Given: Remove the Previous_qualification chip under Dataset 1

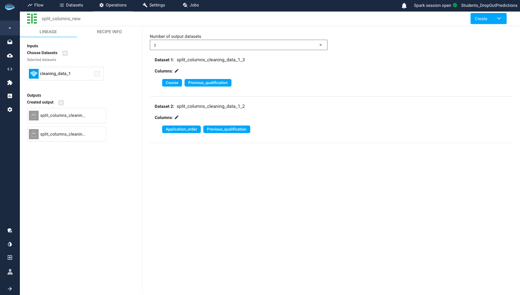Looking at the screenshot, I should (x=208, y=83).
